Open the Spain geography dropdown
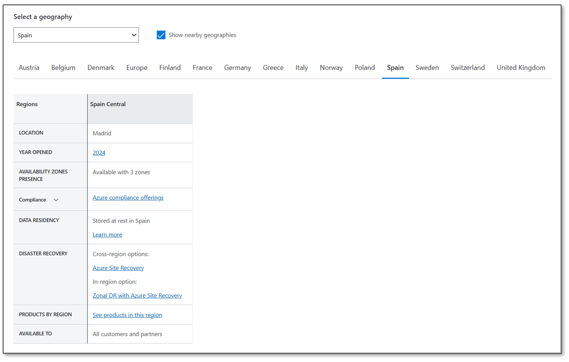The width and height of the screenshot is (569, 362). 76,35
